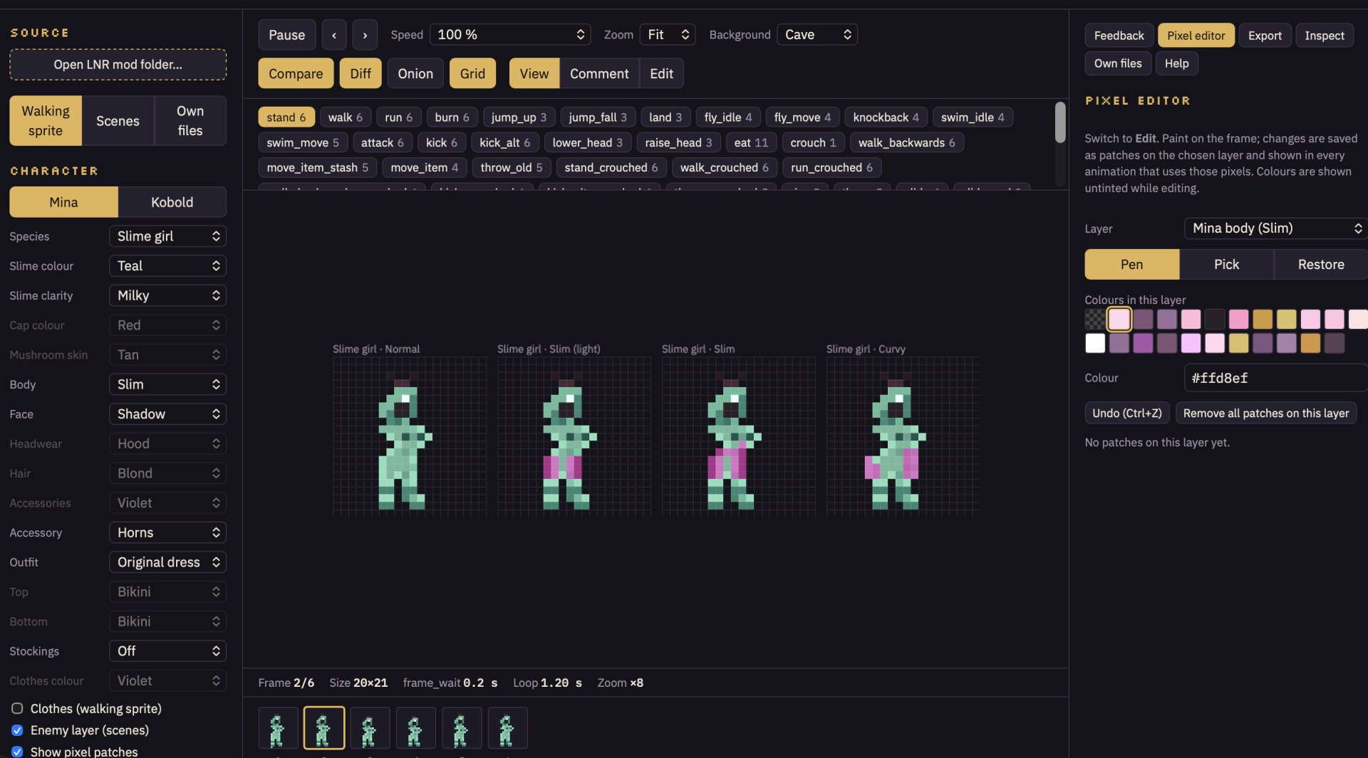
Task: Select the Restore tool
Action: tap(1321, 264)
